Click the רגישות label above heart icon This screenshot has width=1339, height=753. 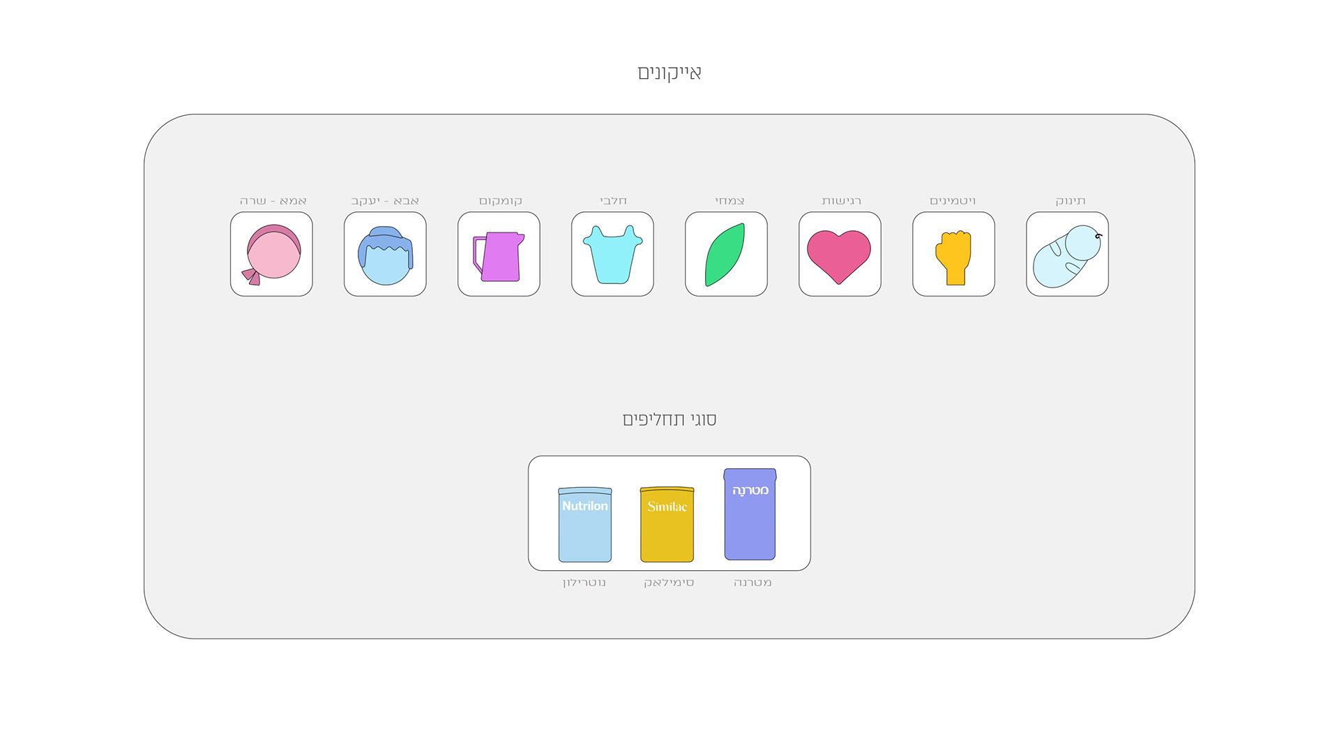click(841, 201)
